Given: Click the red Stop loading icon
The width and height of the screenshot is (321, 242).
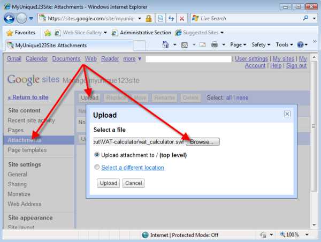Looking at the screenshot, I should coord(181,19).
